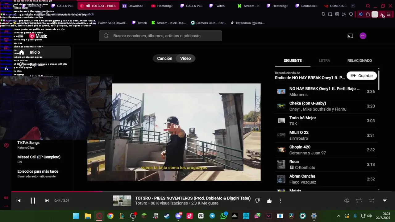This screenshot has width=395, height=222.
Task: Open the extensions puzzle icon
Action: point(368,14)
